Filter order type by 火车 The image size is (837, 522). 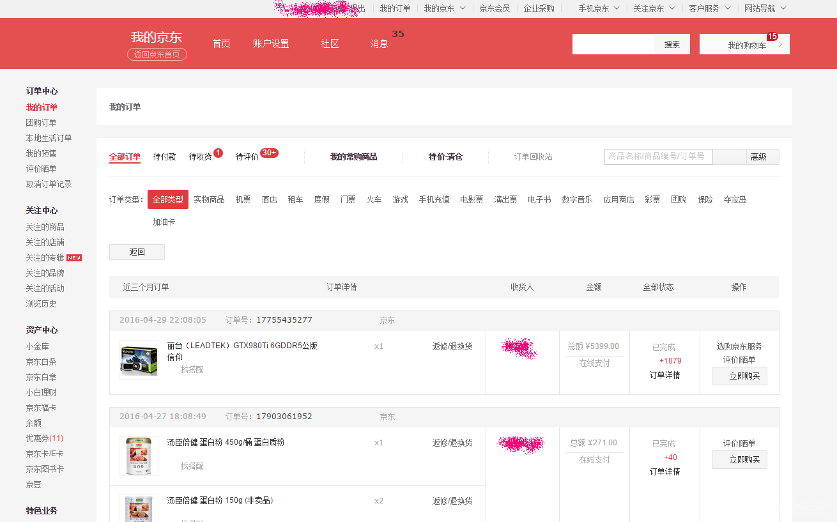point(374,199)
